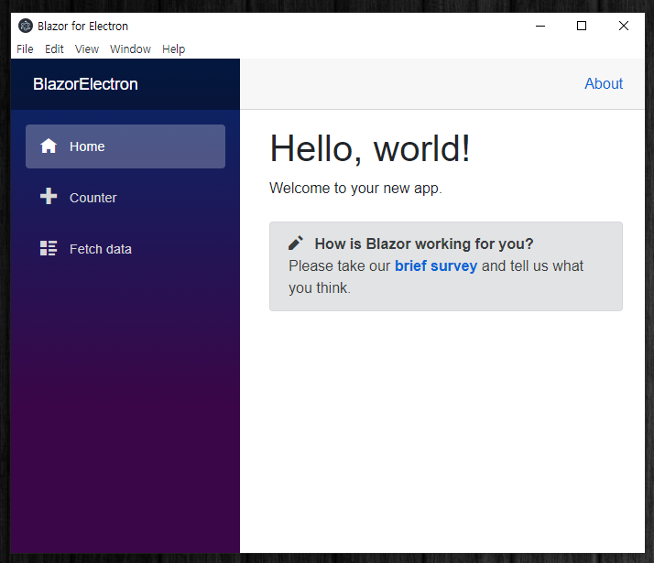Click the Electron app icon in title bar
The width and height of the screenshot is (654, 563).
pos(26,26)
